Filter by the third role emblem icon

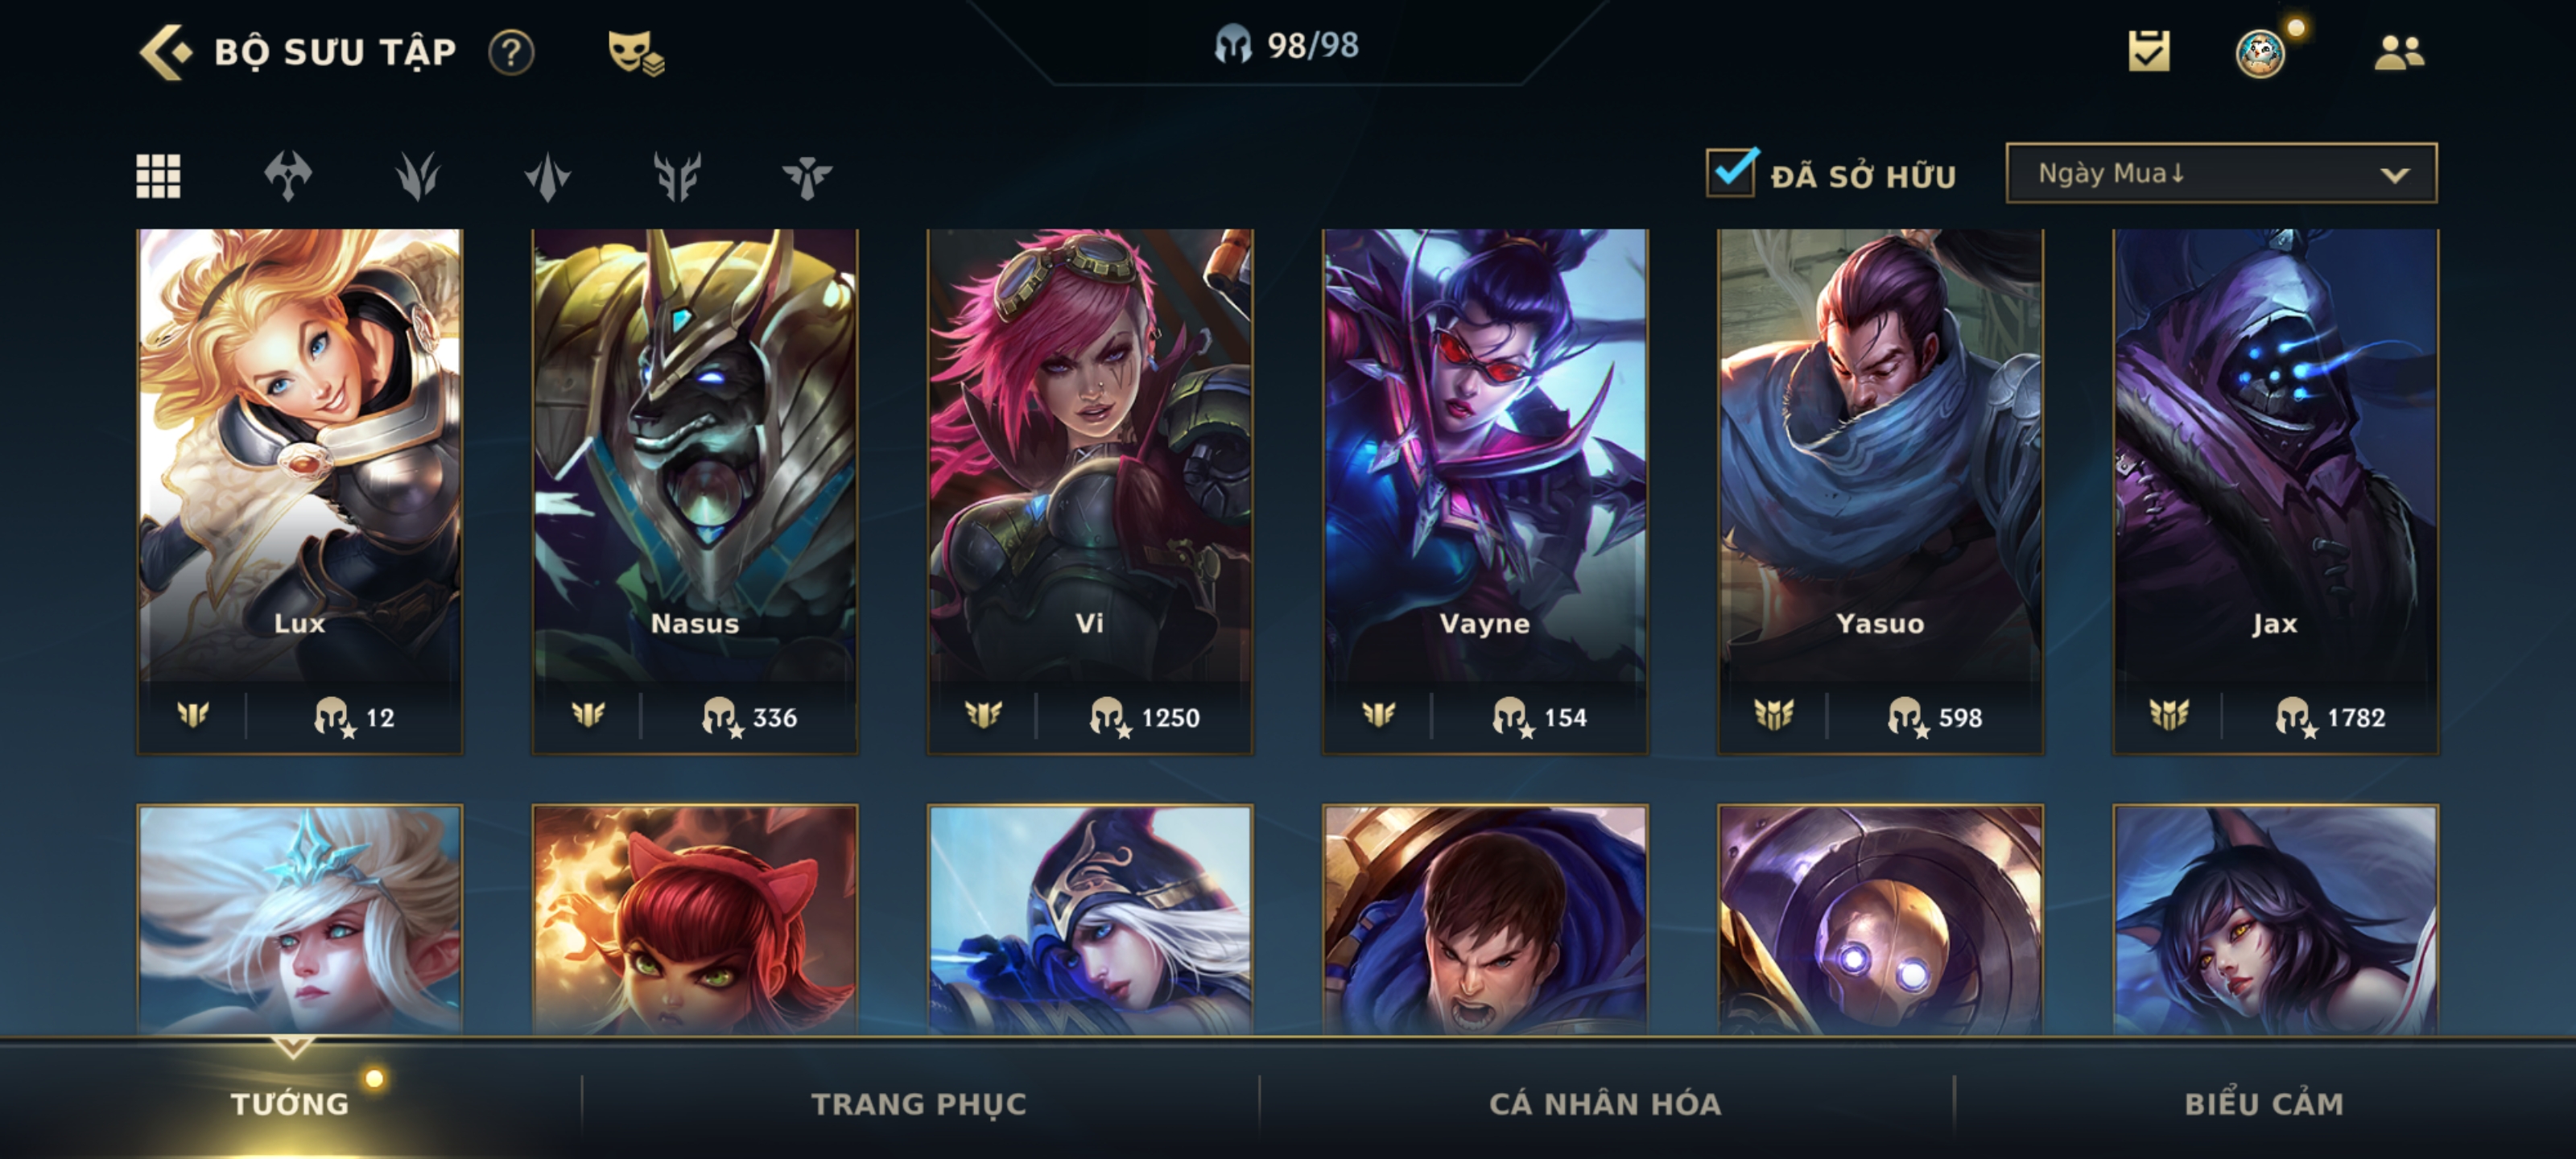pyautogui.click(x=547, y=176)
